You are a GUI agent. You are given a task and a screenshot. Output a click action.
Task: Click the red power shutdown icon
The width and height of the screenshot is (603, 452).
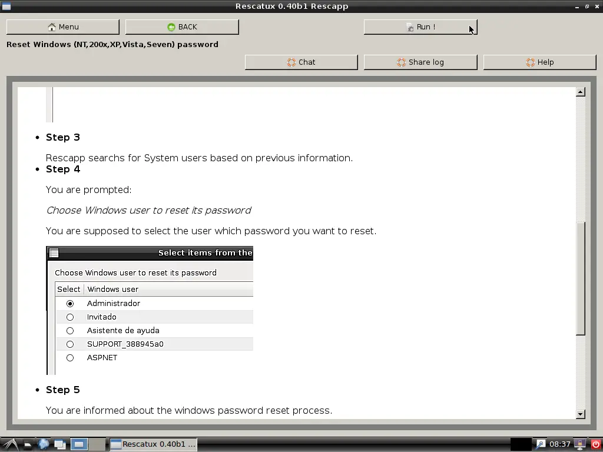595,444
